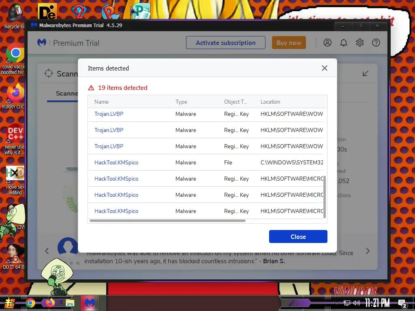Click the Malwarebytes logo in header
Viewport: 415px width, 311px height.
[x=42, y=43]
